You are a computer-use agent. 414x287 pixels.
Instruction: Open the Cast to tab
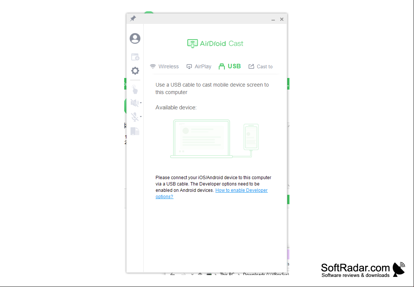(x=260, y=67)
